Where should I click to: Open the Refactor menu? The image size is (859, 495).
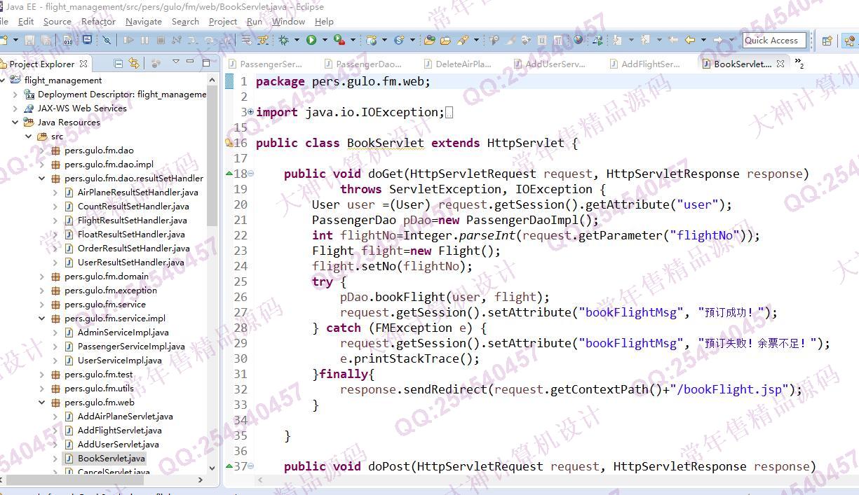click(98, 22)
